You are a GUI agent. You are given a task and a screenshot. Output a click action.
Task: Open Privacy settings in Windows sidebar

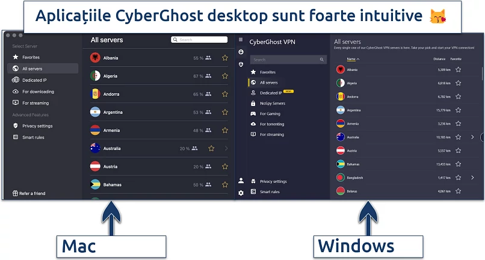click(x=268, y=181)
